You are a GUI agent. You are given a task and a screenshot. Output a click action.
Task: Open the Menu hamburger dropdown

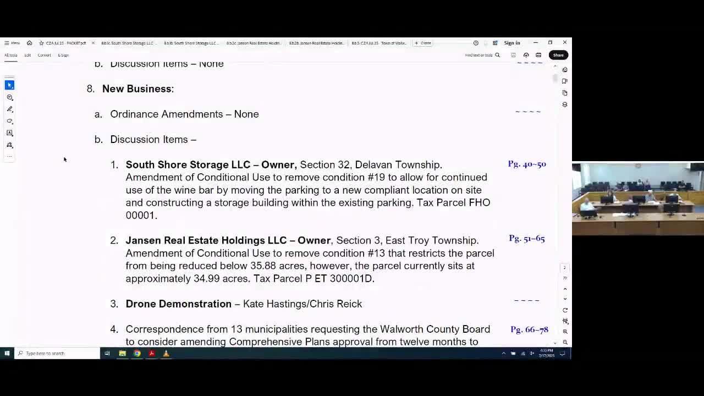(12, 43)
